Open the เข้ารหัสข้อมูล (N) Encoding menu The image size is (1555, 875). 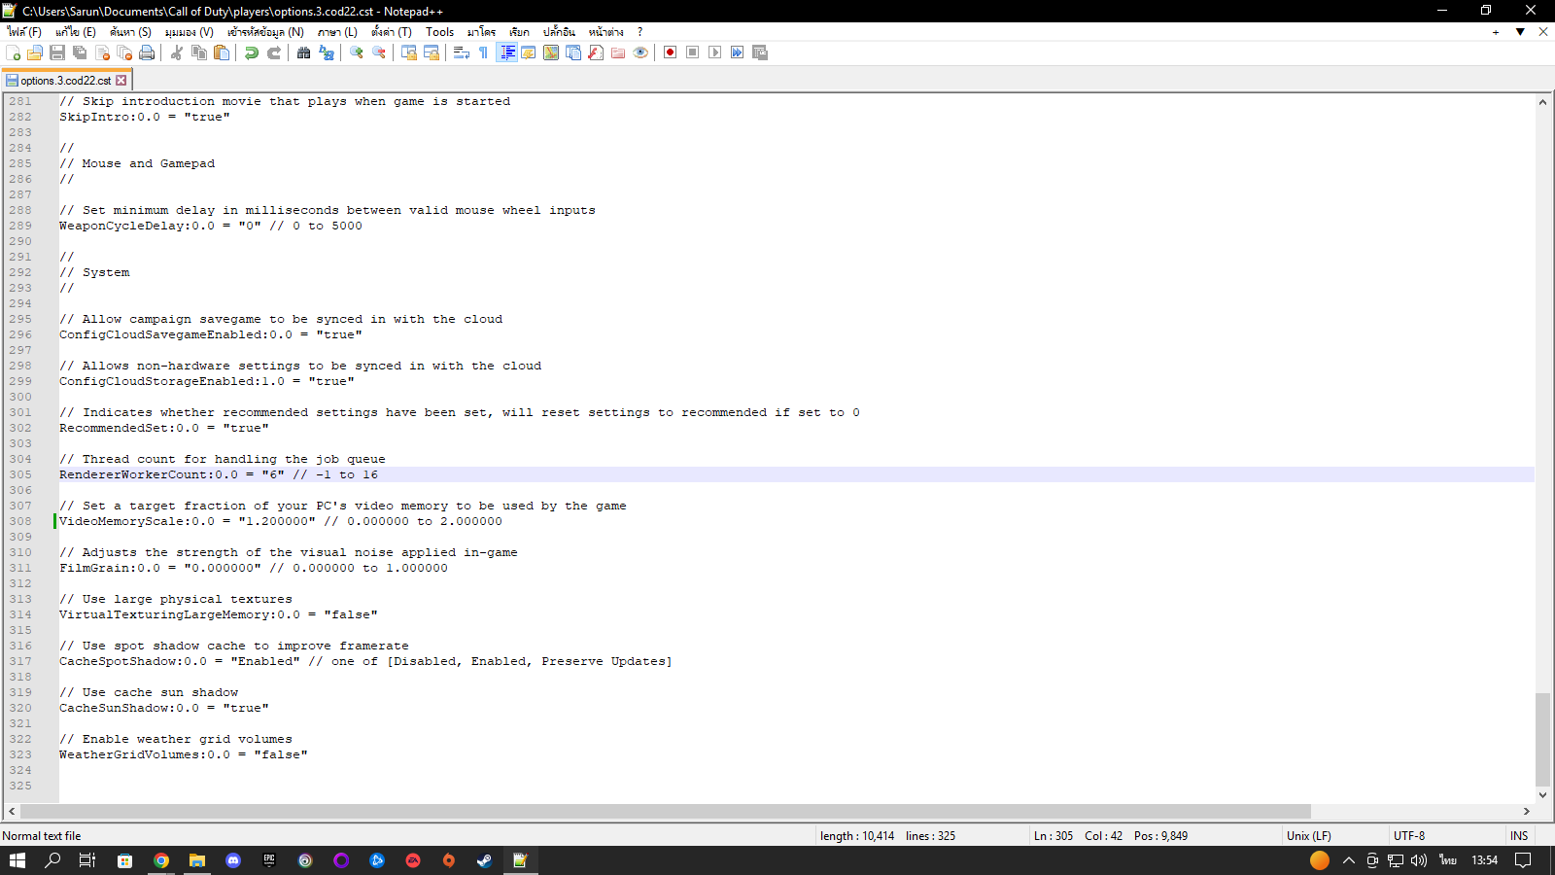click(x=265, y=32)
